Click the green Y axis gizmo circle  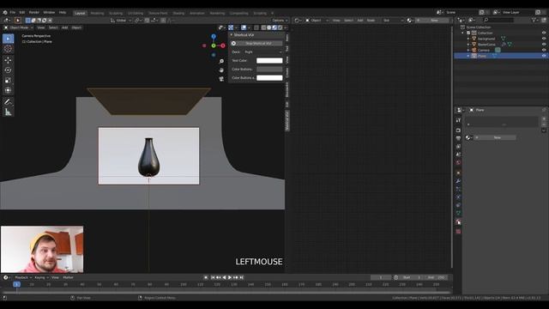[x=214, y=45]
